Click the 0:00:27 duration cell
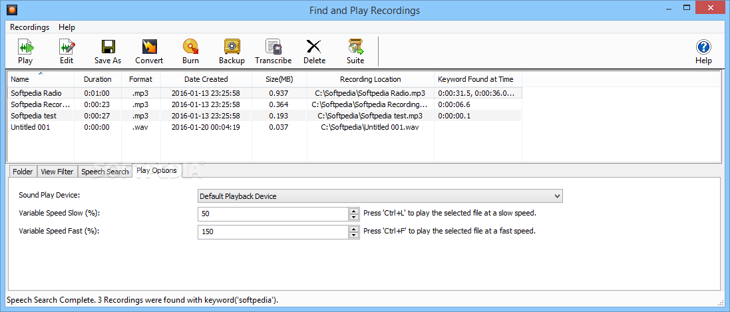 (x=96, y=116)
